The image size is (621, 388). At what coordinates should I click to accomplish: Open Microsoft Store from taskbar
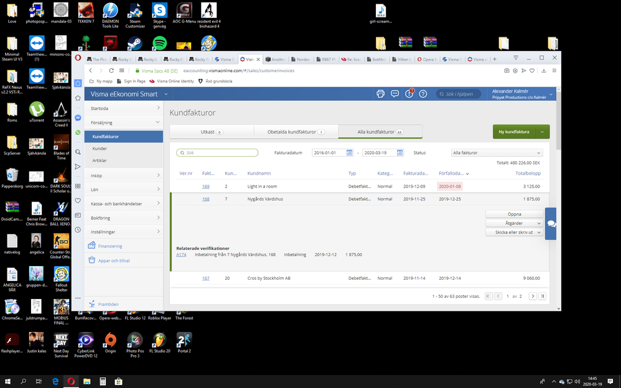pos(118,381)
